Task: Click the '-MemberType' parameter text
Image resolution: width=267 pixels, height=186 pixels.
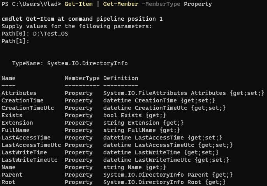Action: coord(161,4)
